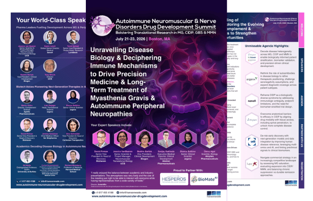313x201 pixels.
Task: Click the hansonwade logo on the cover footer
Action: [214, 194]
